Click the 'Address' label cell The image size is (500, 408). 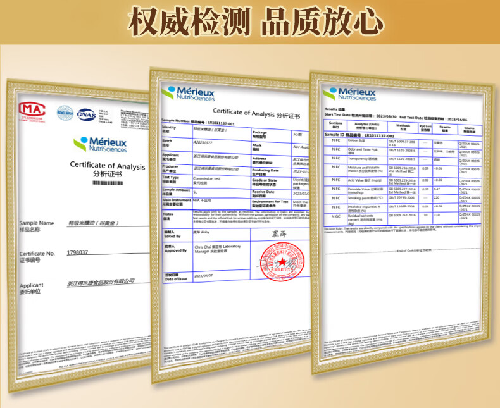(271, 160)
